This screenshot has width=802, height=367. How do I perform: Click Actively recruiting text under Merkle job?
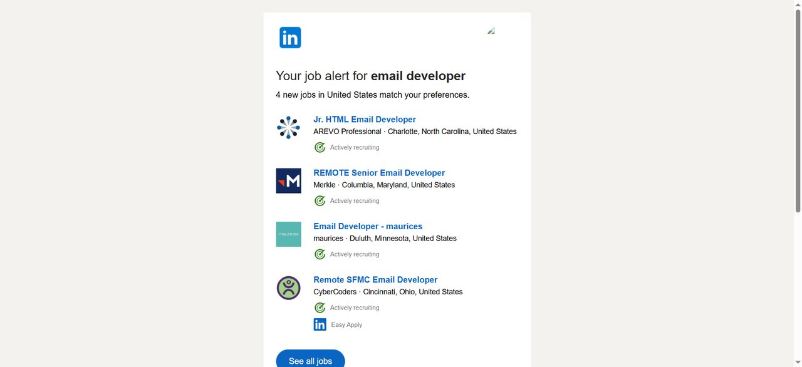[355, 201]
